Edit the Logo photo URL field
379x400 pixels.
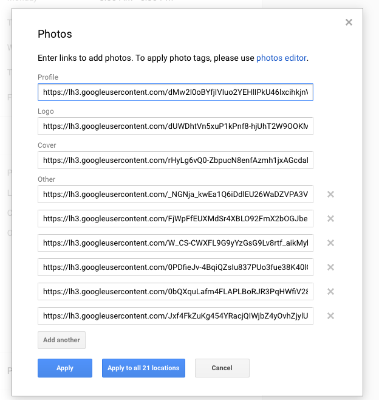point(176,126)
